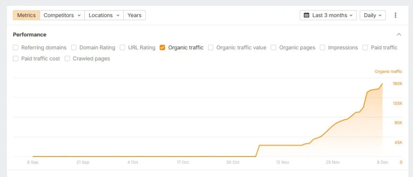Toggle the URL Rating checkbox
The width and height of the screenshot is (413, 177).
[x=122, y=48]
